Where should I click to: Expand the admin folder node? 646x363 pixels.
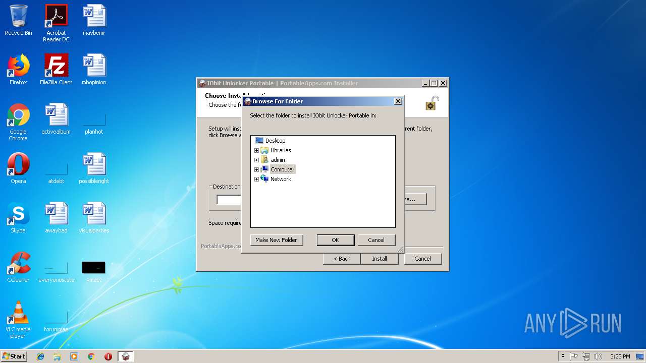click(256, 160)
